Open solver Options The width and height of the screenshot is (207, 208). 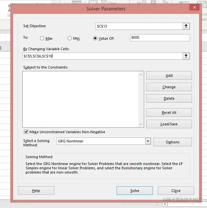[172, 142]
